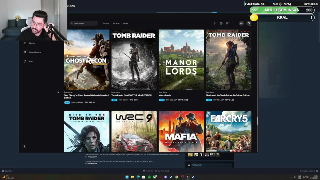The image size is (320, 180).
Task: Click the -80% discount badge
Action: click(x=67, y=102)
